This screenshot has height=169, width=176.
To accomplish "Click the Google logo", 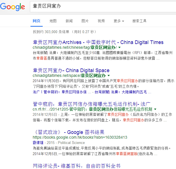I will [12, 6].
